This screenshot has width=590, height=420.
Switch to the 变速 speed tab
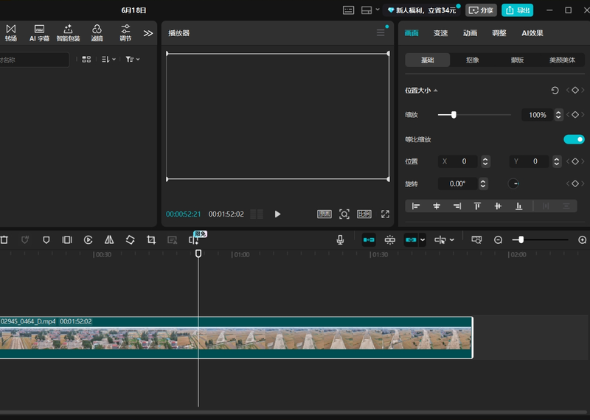click(x=440, y=33)
